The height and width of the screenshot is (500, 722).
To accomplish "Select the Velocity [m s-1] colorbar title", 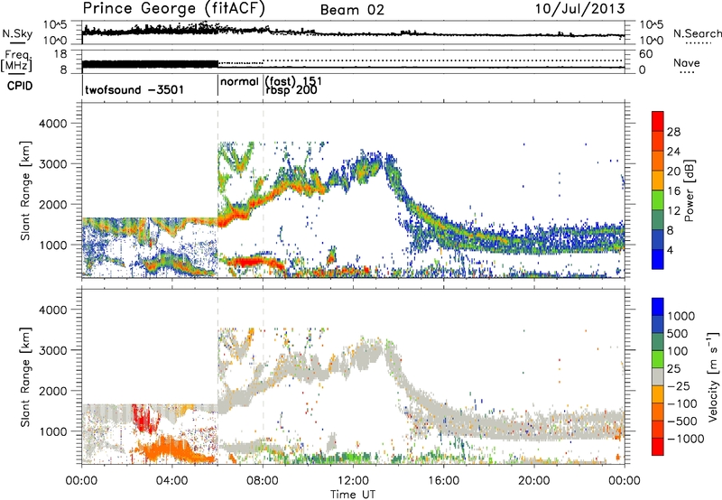I will (713, 377).
